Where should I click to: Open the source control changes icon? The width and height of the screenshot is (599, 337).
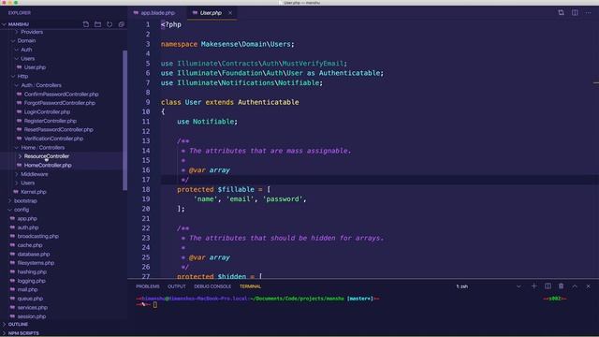[561, 12]
